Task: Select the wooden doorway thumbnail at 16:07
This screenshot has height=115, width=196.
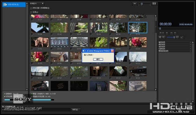Action: tap(76, 57)
